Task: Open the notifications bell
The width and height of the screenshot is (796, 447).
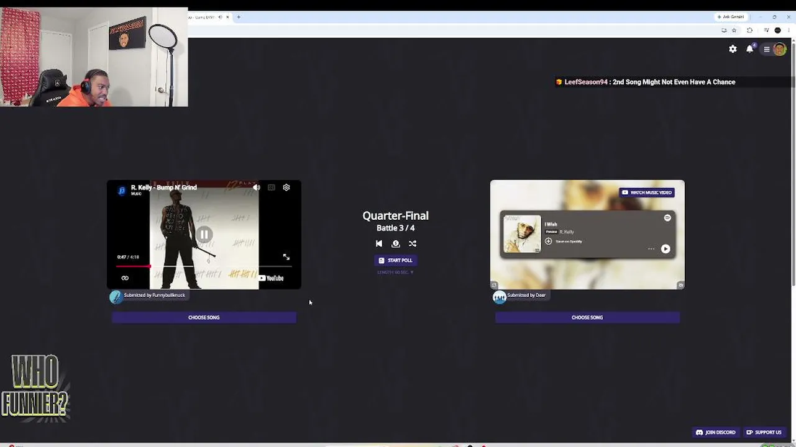Action: (x=750, y=49)
